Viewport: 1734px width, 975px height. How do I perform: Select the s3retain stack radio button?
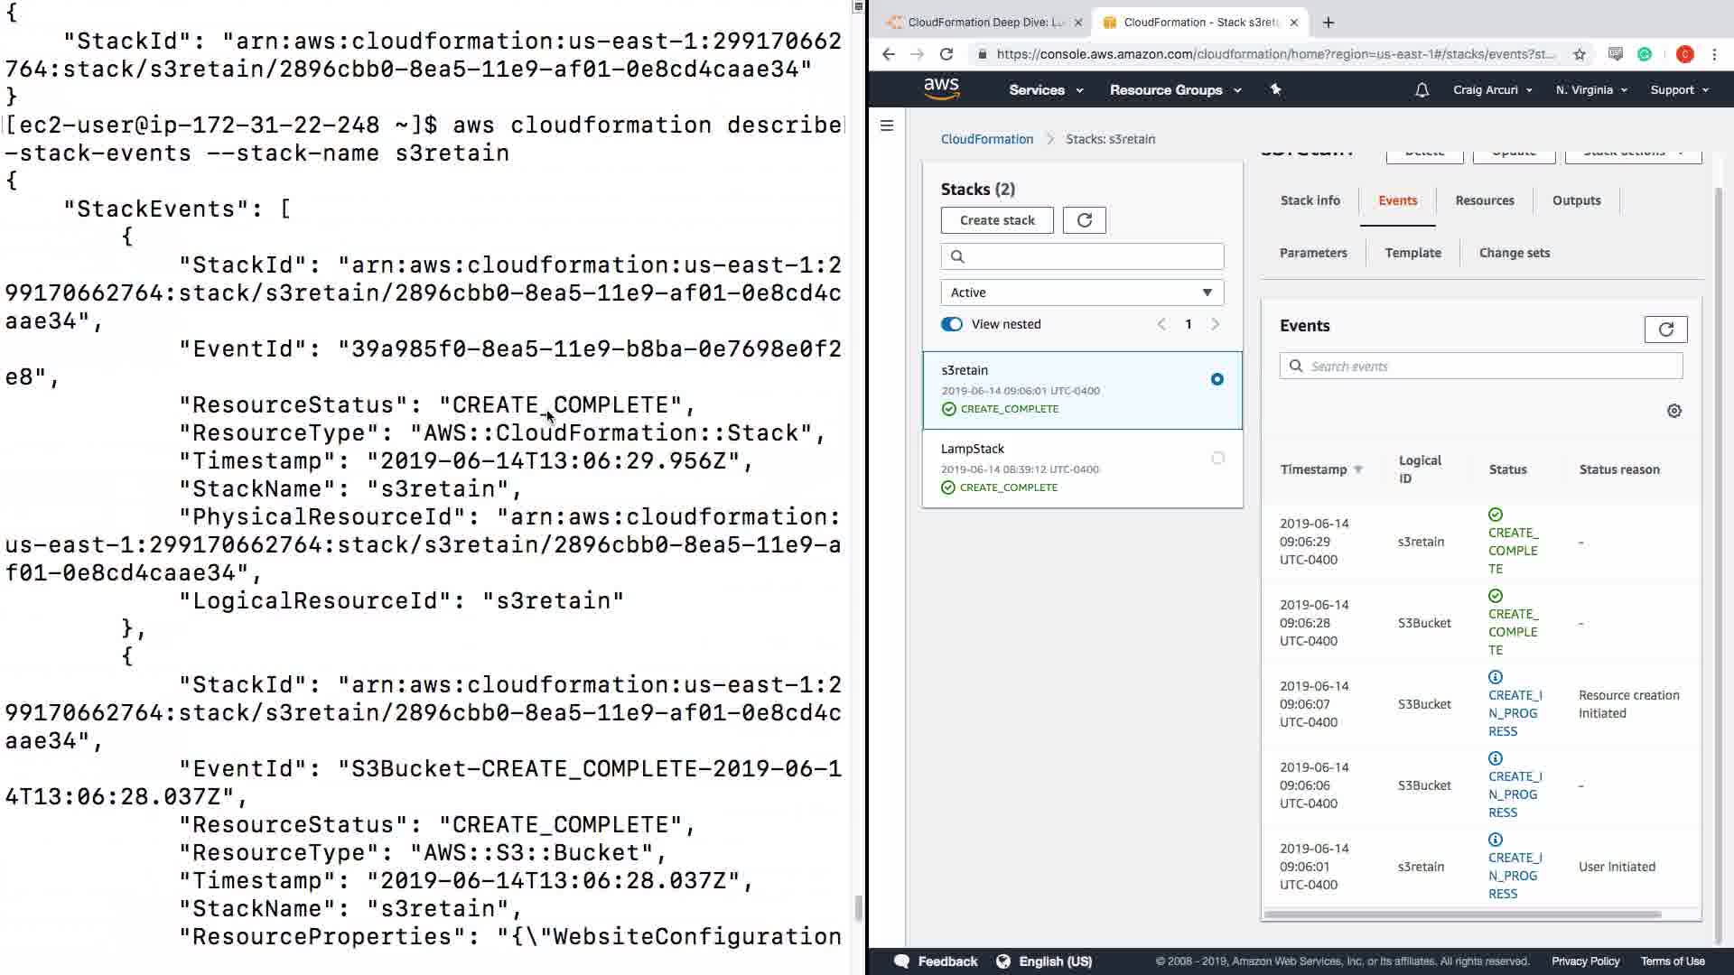coord(1217,379)
